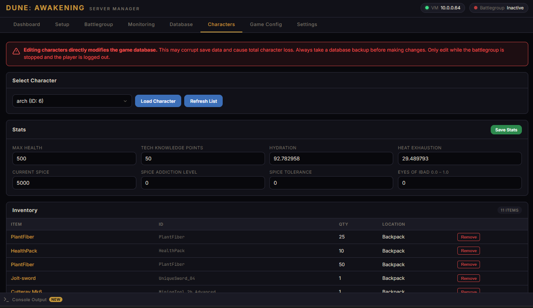The height and width of the screenshot is (308, 533).
Task: Click the QTY column header
Action: 344,224
